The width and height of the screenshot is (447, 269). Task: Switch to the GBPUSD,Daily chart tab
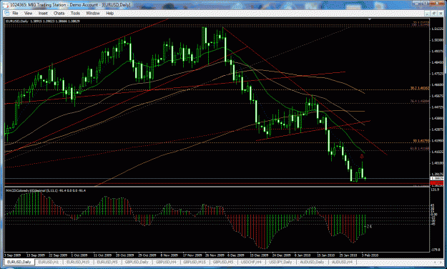click(x=137, y=262)
